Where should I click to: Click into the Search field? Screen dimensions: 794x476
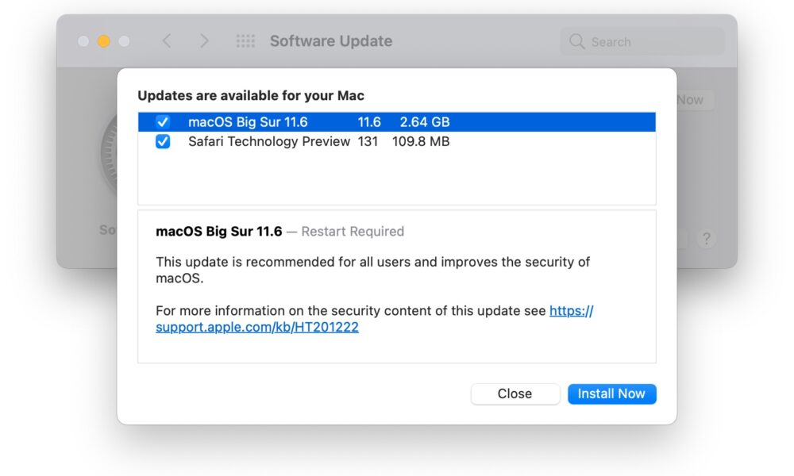[x=642, y=41]
